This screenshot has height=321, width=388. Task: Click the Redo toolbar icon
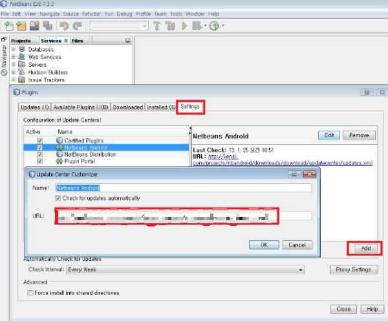78,26
